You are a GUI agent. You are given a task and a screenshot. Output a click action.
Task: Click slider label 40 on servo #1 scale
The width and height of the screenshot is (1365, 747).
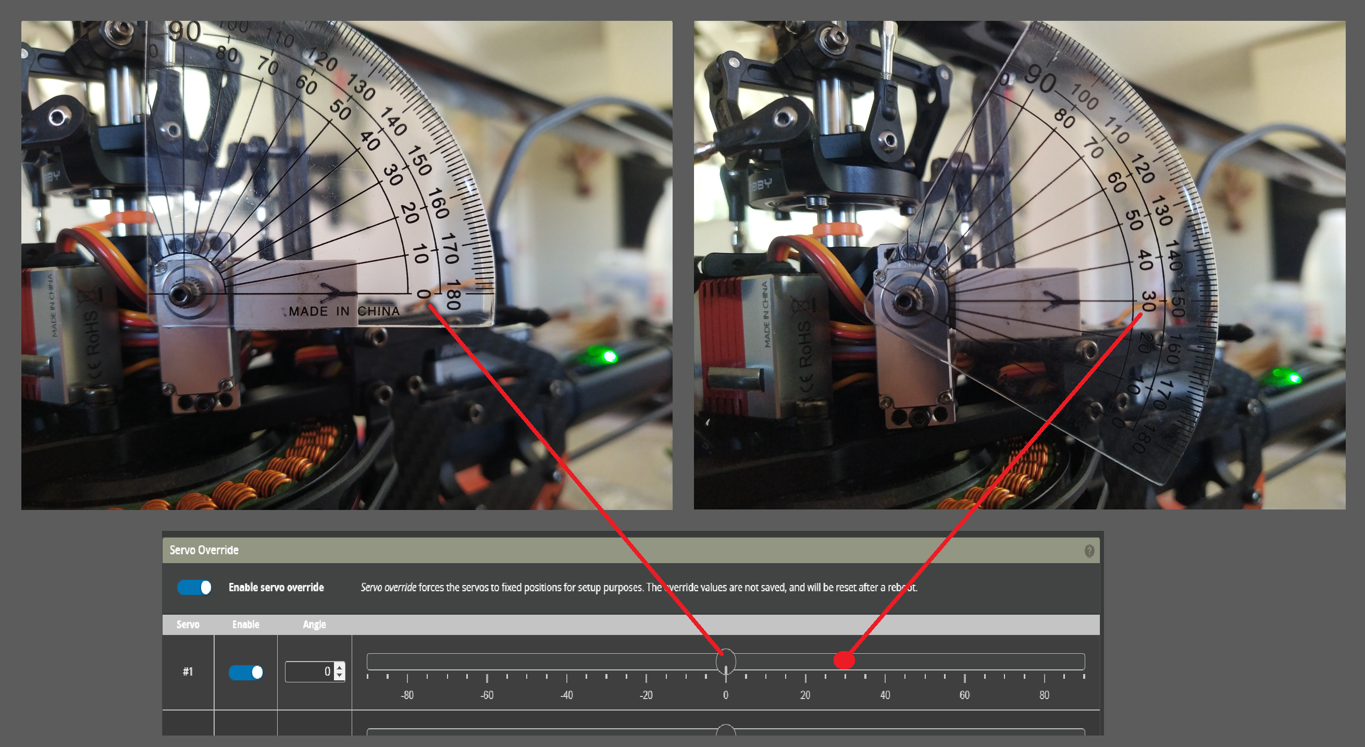(885, 695)
